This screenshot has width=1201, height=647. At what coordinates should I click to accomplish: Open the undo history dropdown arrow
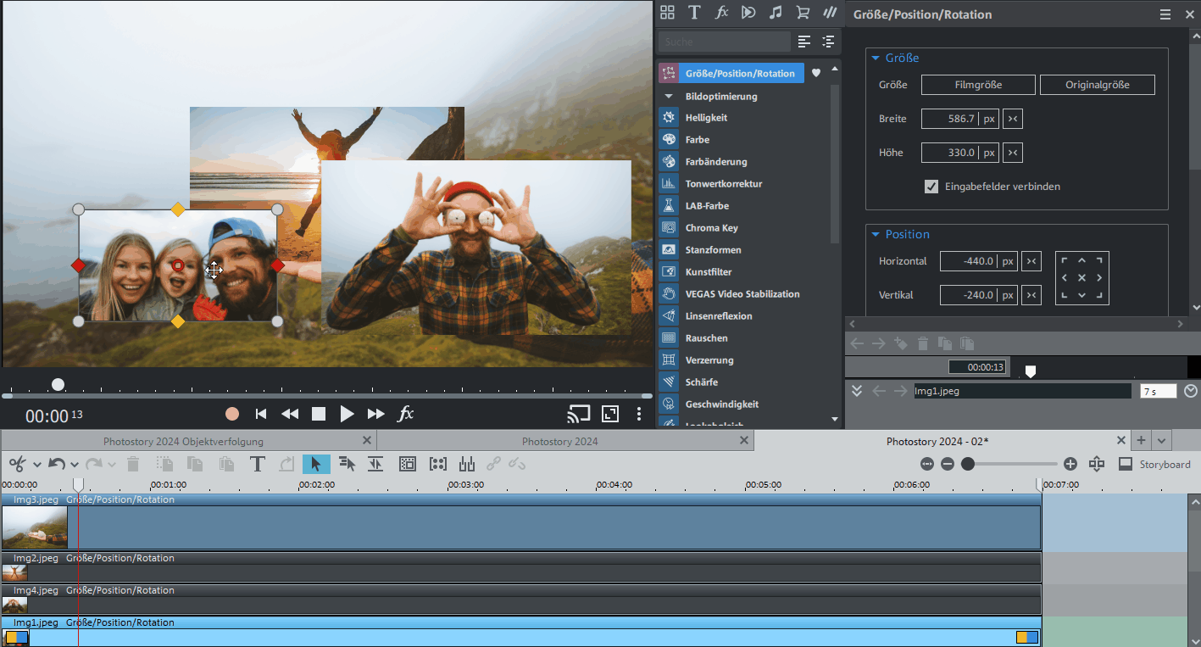point(75,465)
